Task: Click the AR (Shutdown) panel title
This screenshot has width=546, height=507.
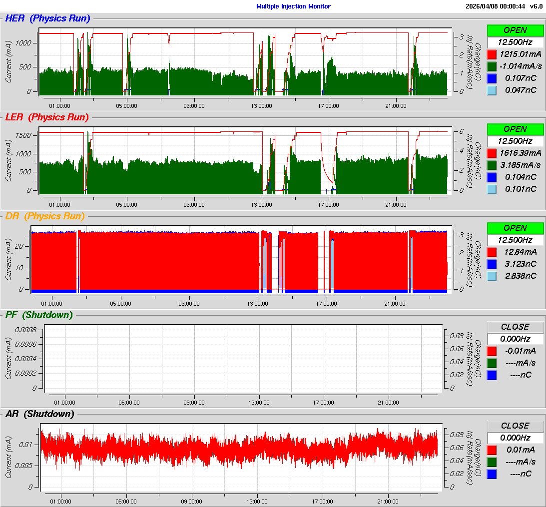Action: pos(39,414)
